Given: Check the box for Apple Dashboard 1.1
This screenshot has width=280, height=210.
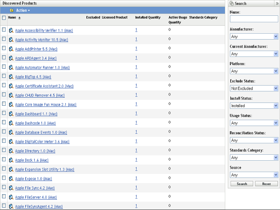Looking at the screenshot, I should pyautogui.click(x=4, y=113).
